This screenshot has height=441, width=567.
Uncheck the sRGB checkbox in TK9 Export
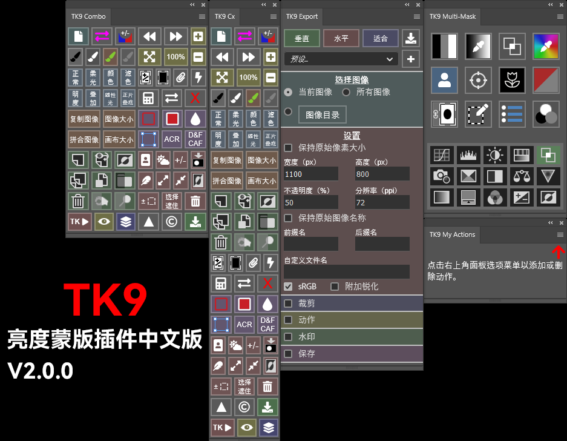[x=287, y=287]
